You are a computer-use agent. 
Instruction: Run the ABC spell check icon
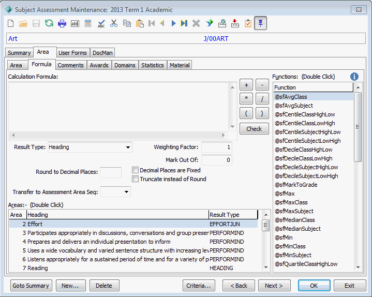coord(101,23)
